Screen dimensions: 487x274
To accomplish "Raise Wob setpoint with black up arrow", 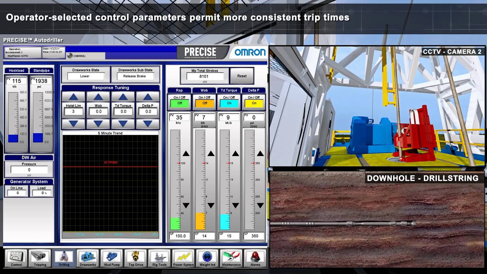I will (211, 153).
